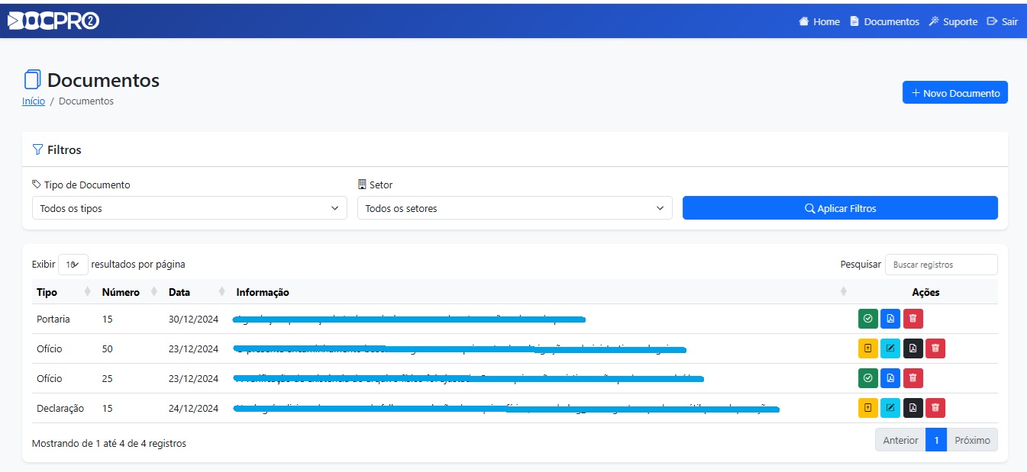Focus the Buscar registros search field
Image resolution: width=1027 pixels, height=472 pixels.
(x=941, y=265)
